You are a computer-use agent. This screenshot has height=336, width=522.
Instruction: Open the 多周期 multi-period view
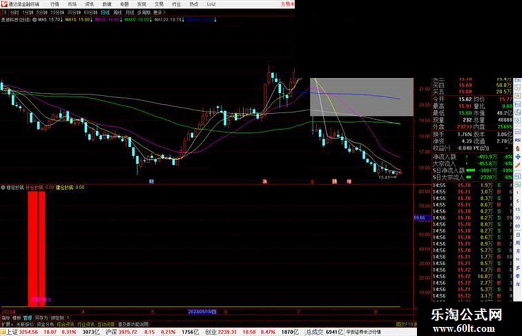point(144,12)
